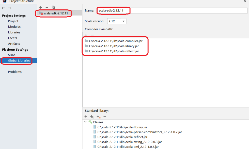Add a jar to the compiler classpath
The height and width of the screenshot is (149, 249).
tap(86, 35)
